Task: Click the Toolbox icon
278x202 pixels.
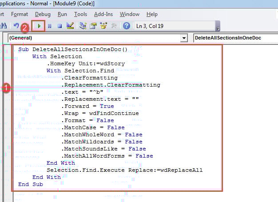Action: 114,26
